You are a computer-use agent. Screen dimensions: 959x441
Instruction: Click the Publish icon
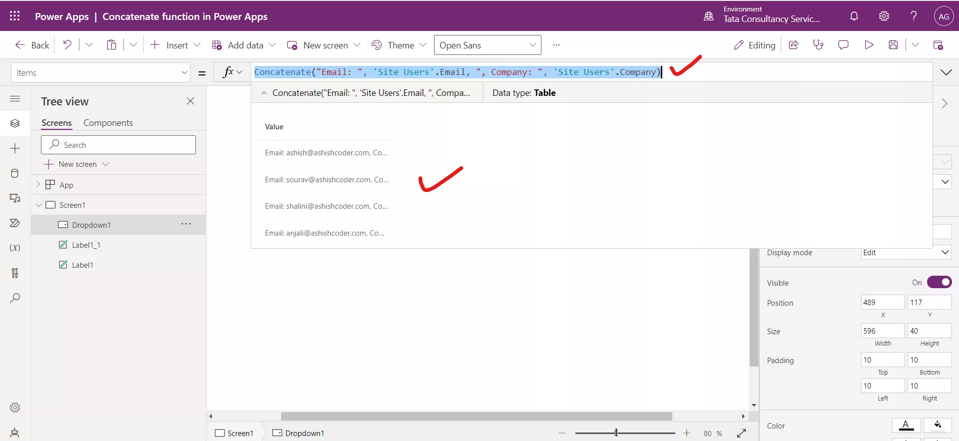point(938,45)
